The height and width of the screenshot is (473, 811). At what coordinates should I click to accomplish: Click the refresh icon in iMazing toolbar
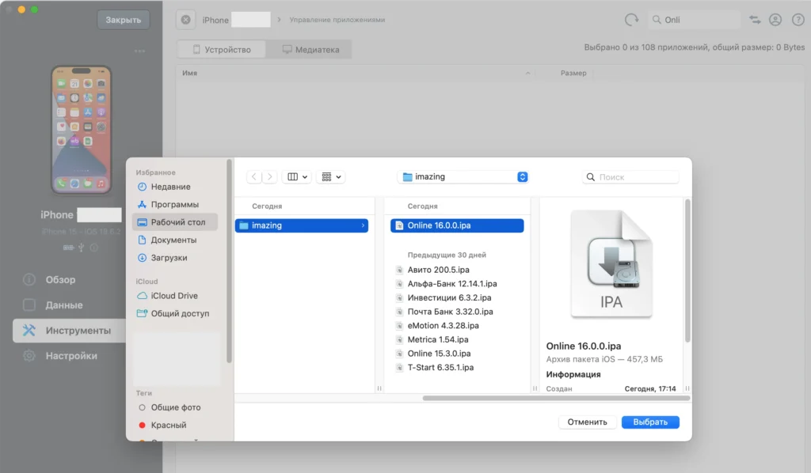pyautogui.click(x=631, y=20)
